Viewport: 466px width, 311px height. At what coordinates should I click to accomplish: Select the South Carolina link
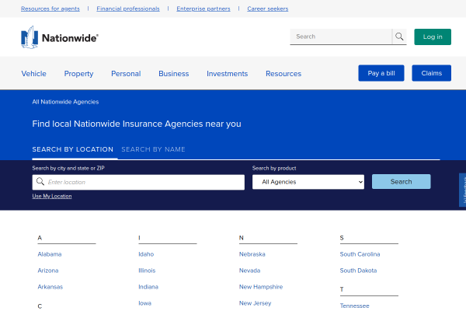tap(360, 254)
